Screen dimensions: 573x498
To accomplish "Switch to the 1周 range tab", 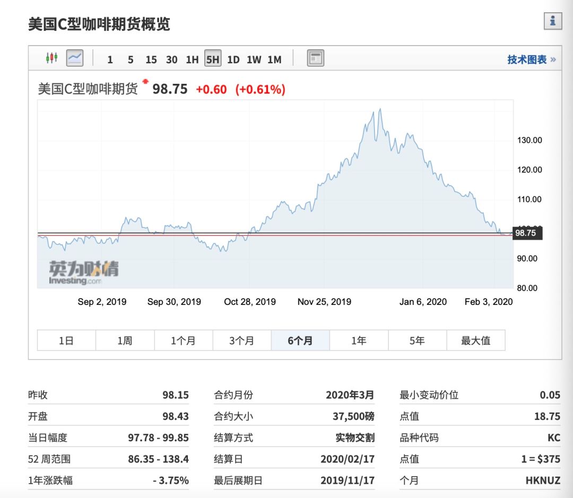I will [125, 340].
